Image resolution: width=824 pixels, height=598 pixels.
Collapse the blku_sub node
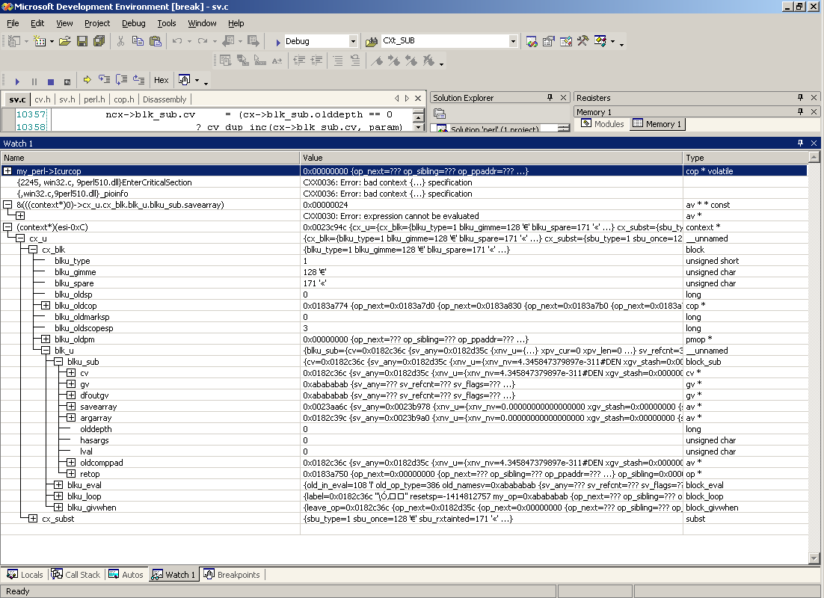click(58, 362)
